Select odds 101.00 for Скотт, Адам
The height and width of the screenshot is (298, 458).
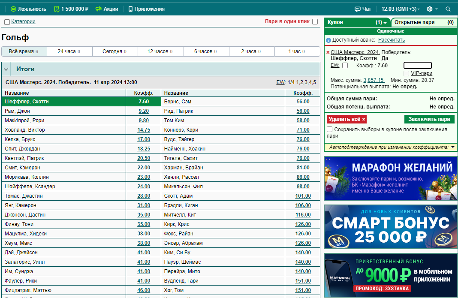(303, 196)
